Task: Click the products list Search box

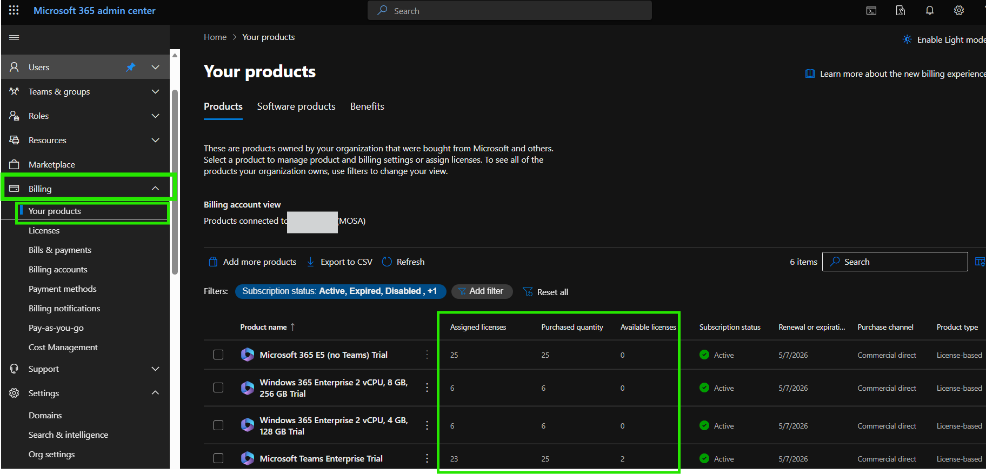Action: (x=895, y=262)
